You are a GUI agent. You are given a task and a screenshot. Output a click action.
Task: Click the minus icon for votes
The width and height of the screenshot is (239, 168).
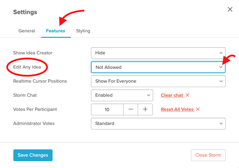130,109
